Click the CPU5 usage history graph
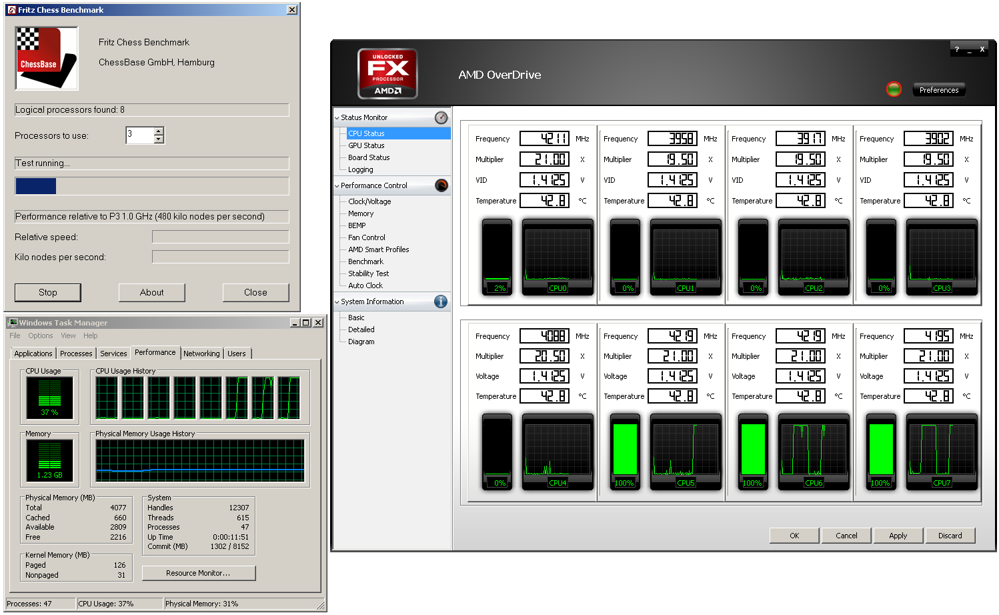Image resolution: width=999 pixels, height=615 pixels. tap(686, 452)
